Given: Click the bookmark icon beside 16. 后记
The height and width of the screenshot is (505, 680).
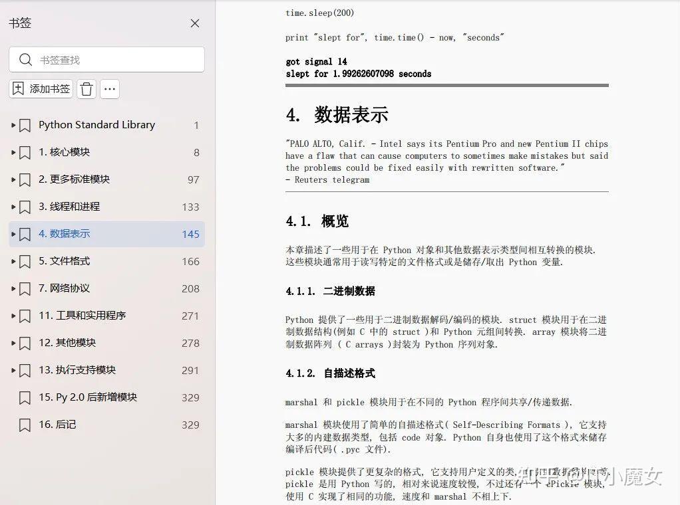Looking at the screenshot, I should coord(25,425).
